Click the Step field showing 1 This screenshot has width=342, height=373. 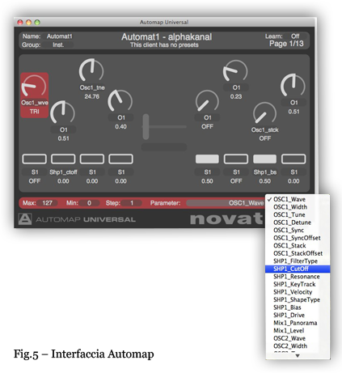tap(132, 203)
